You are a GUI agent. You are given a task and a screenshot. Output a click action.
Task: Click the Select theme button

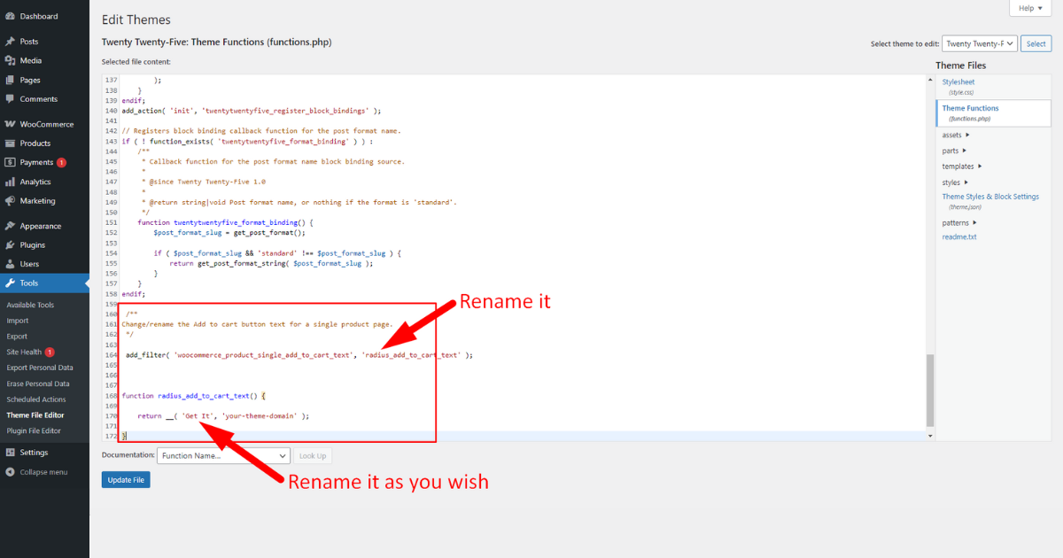coord(1036,43)
